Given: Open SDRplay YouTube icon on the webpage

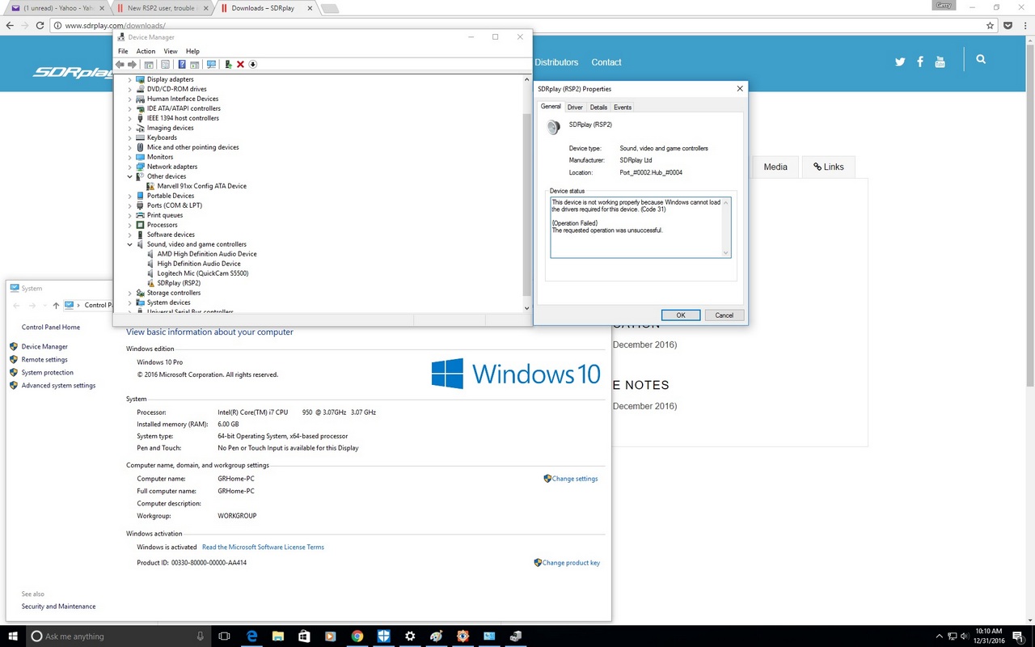Looking at the screenshot, I should coord(940,61).
